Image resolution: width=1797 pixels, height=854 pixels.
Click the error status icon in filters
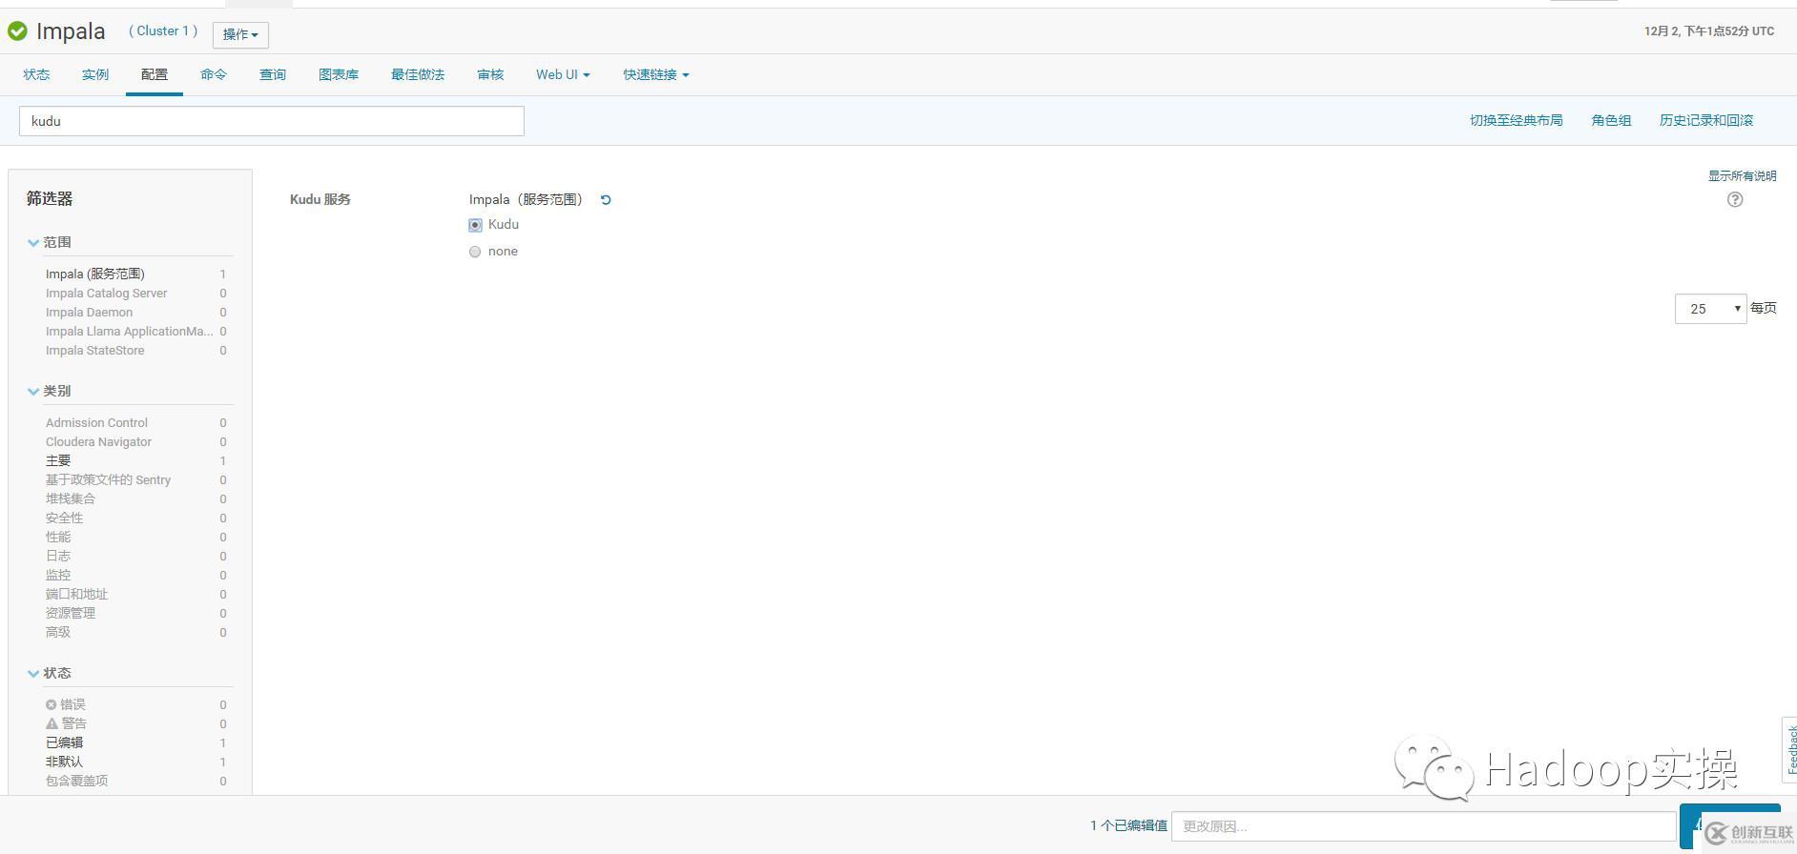[x=52, y=704]
